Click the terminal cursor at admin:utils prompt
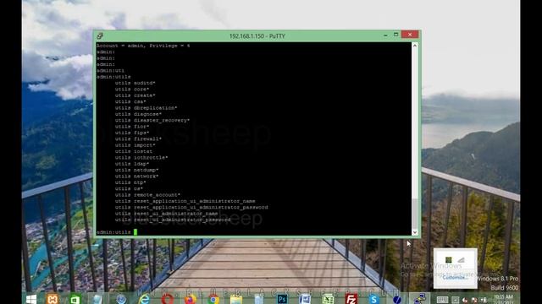This screenshot has width=542, height=304. pos(135,232)
